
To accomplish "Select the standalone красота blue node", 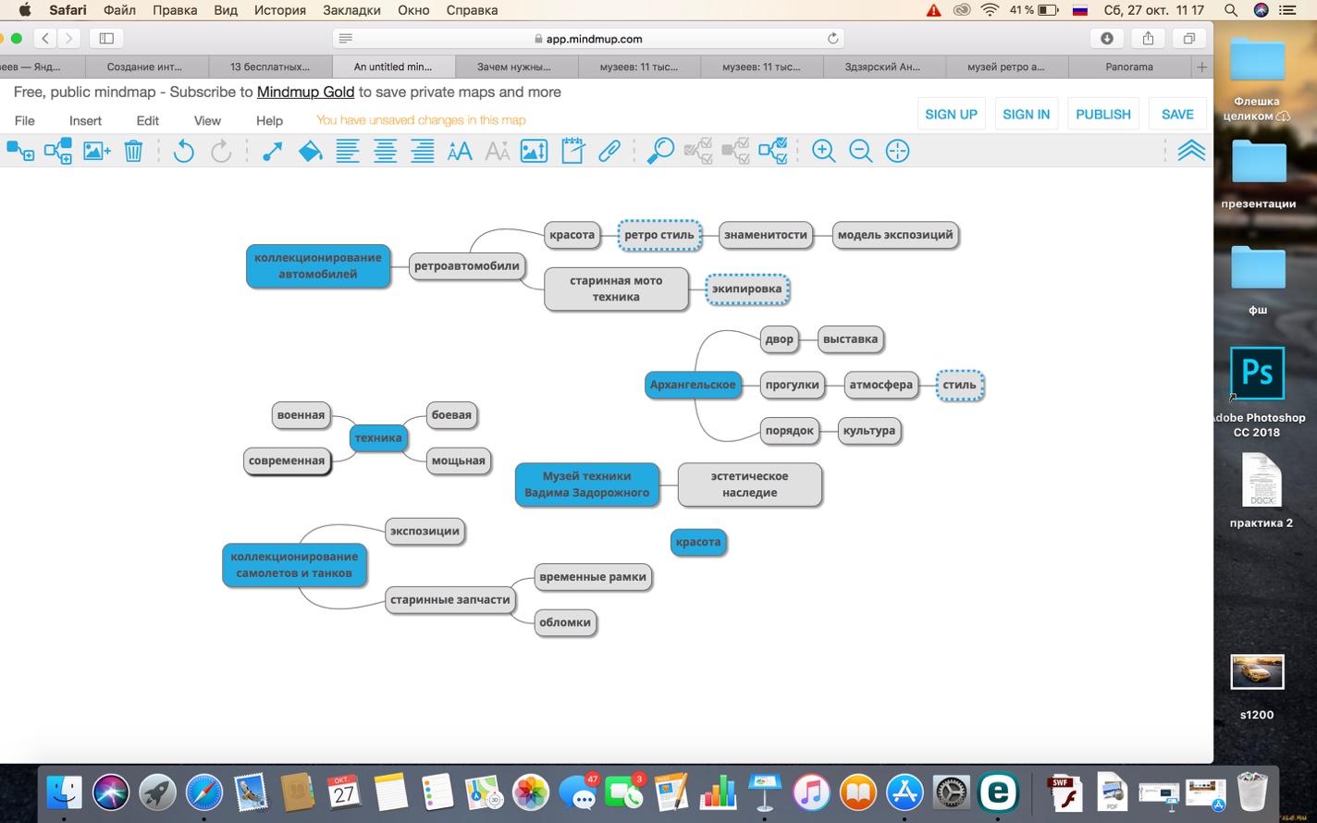I will coord(698,542).
